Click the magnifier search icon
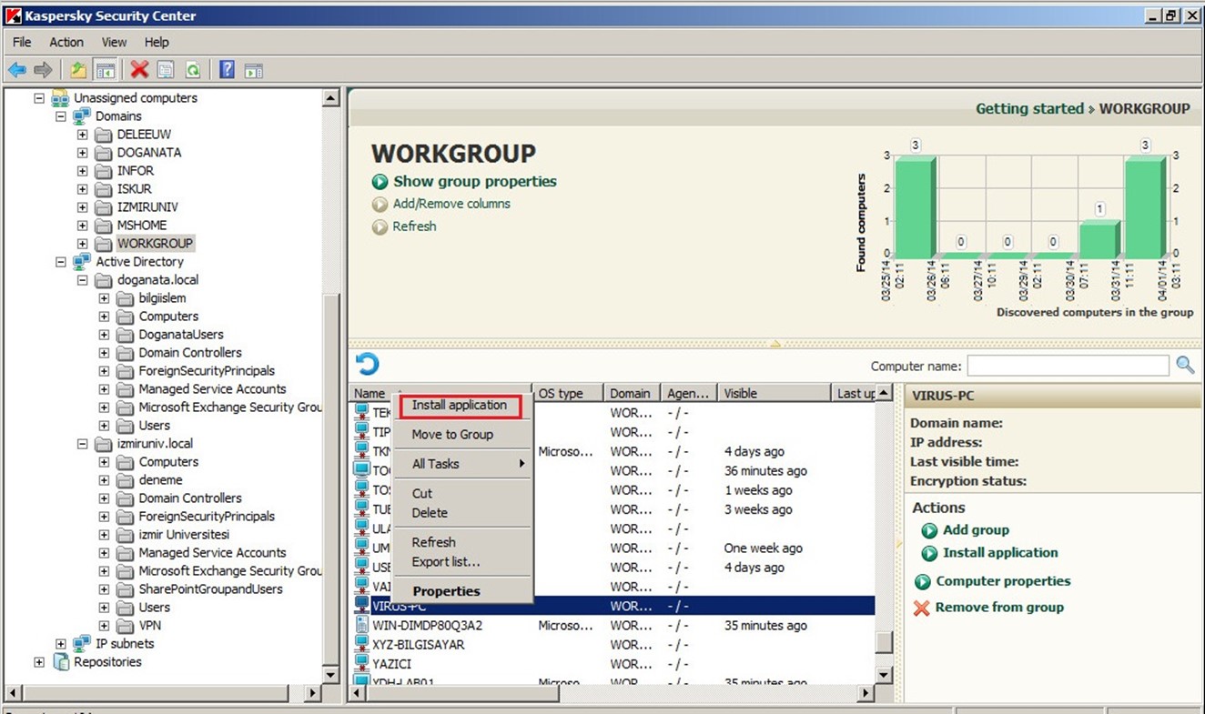The height and width of the screenshot is (714, 1205). pyautogui.click(x=1185, y=365)
